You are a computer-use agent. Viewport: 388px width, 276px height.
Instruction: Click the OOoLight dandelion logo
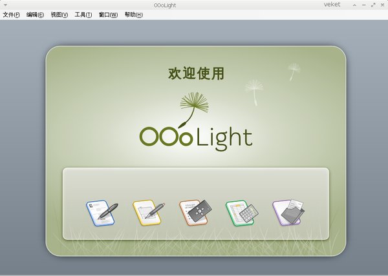(196, 121)
